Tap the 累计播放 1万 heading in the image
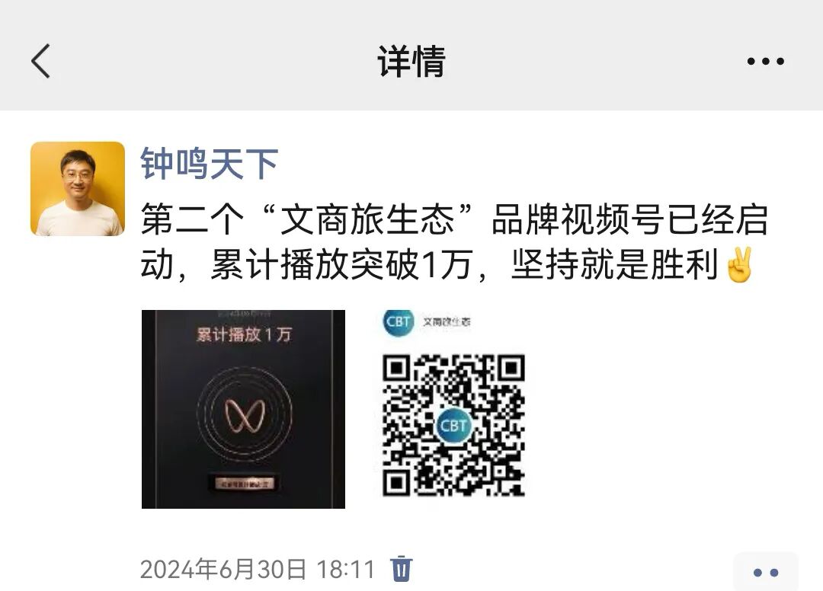This screenshot has height=591, width=823. click(x=244, y=334)
